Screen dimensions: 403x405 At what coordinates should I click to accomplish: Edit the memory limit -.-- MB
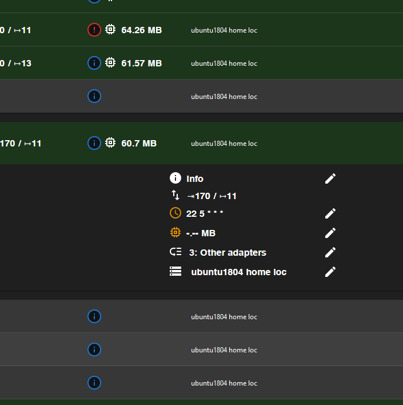pyautogui.click(x=330, y=233)
